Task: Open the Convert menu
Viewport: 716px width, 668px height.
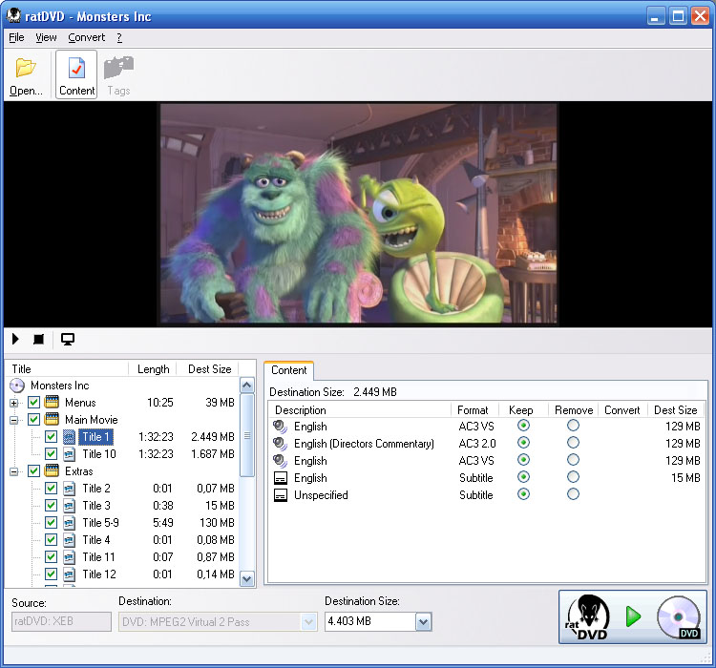Action: click(87, 37)
